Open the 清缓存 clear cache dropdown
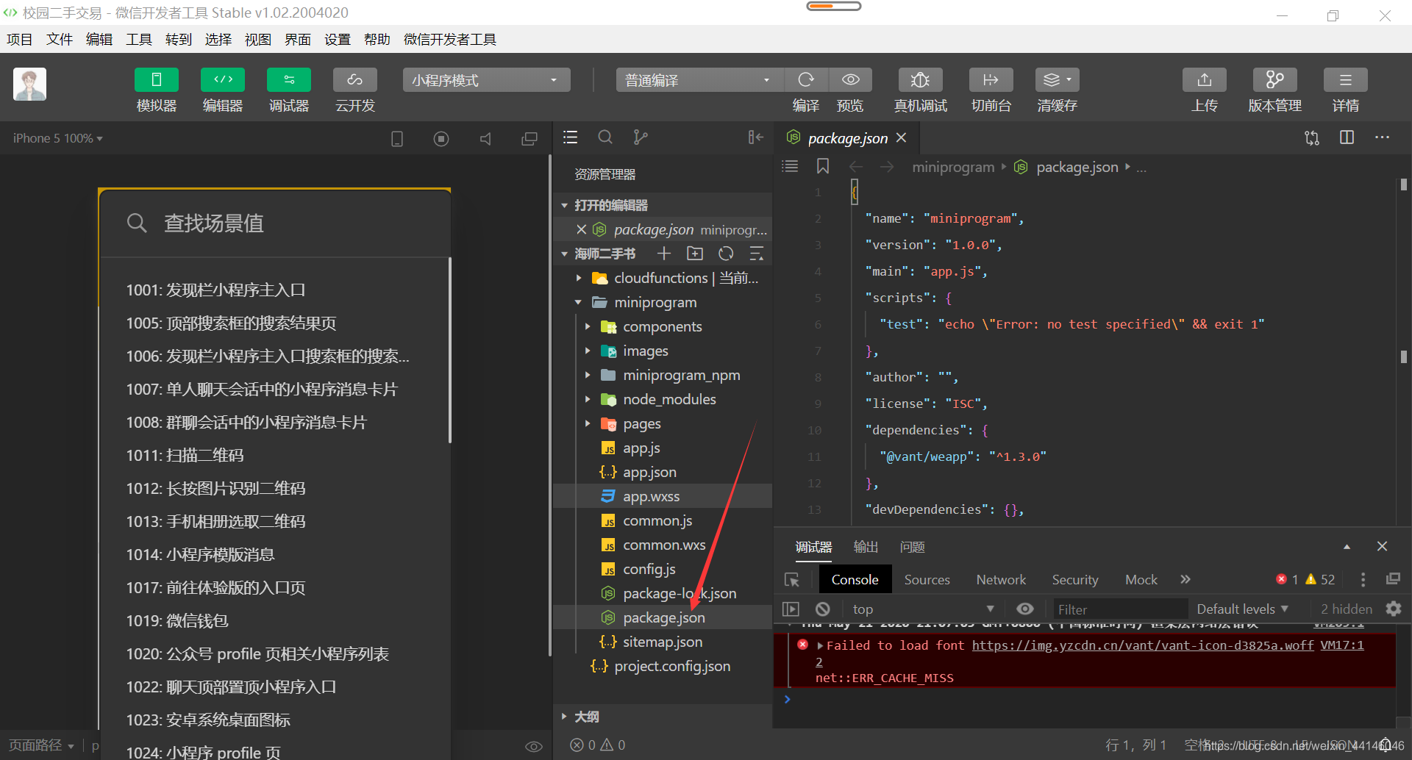The image size is (1412, 760). coord(1057,80)
